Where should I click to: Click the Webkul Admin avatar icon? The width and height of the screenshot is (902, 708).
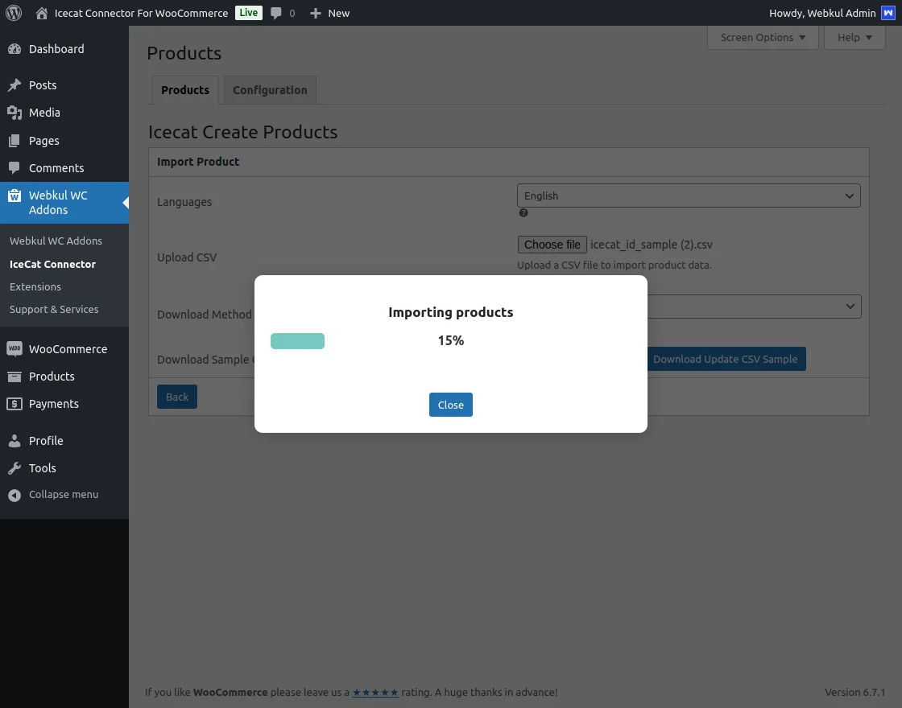coord(888,13)
